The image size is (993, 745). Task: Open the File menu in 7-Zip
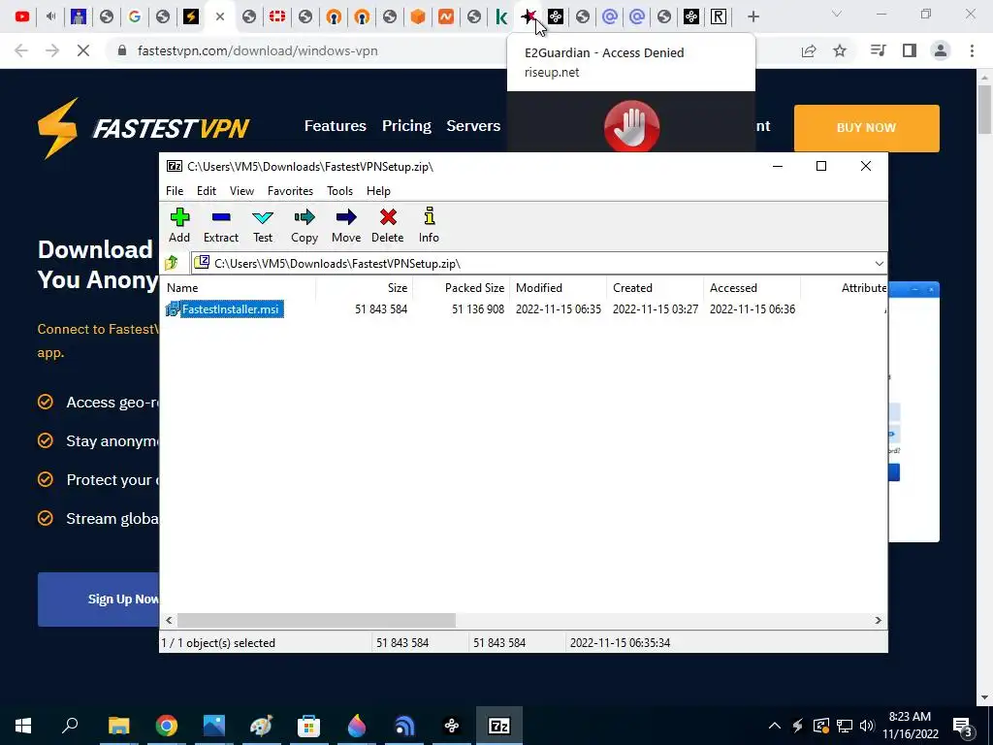[175, 191]
